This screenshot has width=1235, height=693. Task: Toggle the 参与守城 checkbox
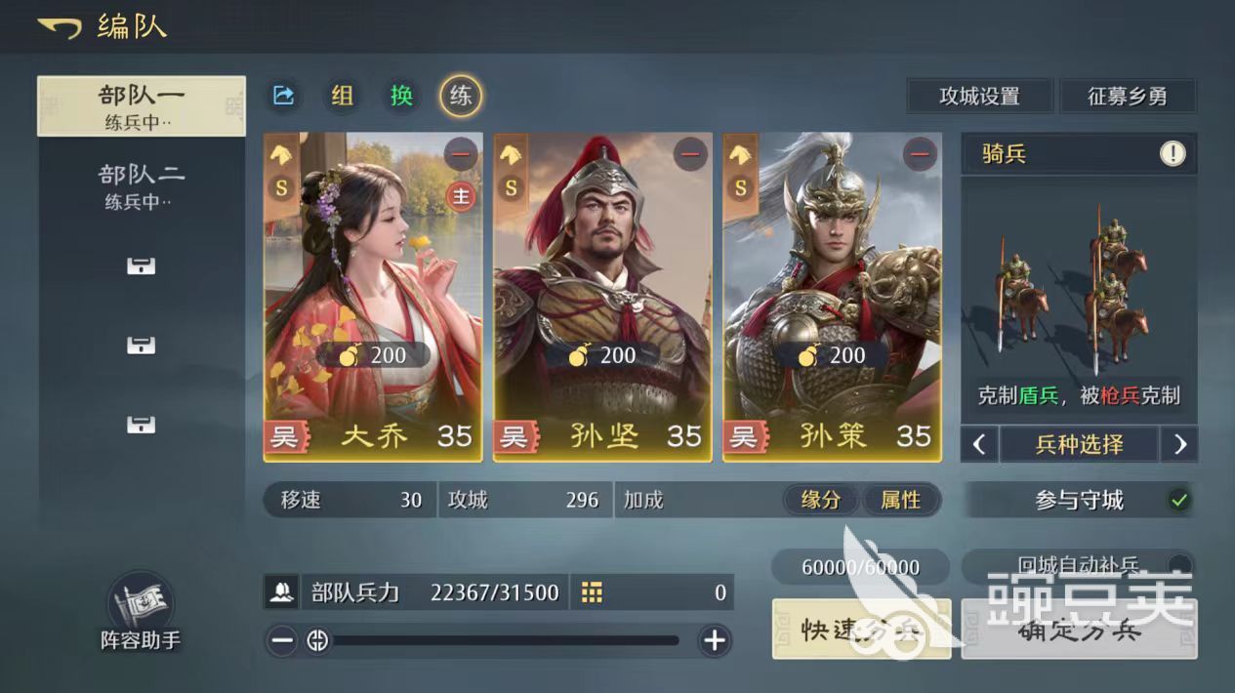point(1179,501)
